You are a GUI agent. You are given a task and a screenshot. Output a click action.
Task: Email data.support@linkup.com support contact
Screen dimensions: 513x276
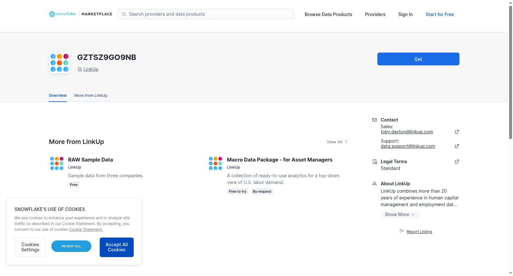[x=408, y=146]
